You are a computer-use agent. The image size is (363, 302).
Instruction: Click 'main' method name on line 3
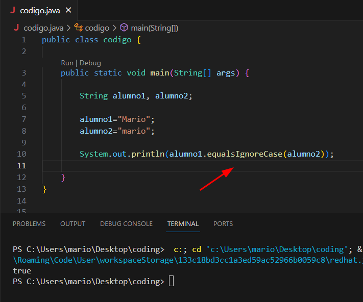(159, 73)
